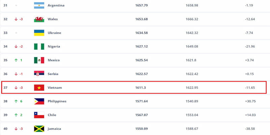Open the Vietnam team name link
The image size is (270, 135).
click(x=55, y=88)
